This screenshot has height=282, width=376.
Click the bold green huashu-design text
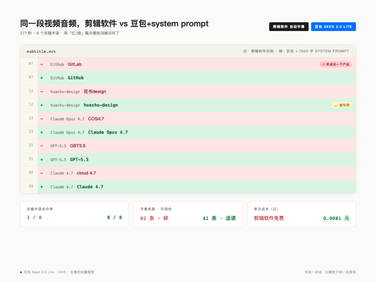coord(101,105)
